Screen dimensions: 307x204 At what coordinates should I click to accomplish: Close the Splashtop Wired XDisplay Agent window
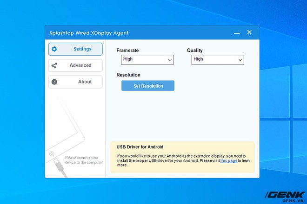(249, 32)
